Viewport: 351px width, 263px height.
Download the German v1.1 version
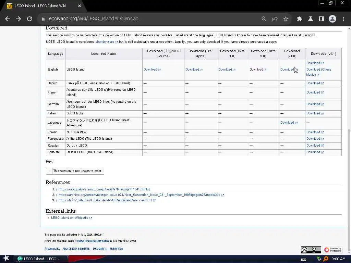point(315,104)
